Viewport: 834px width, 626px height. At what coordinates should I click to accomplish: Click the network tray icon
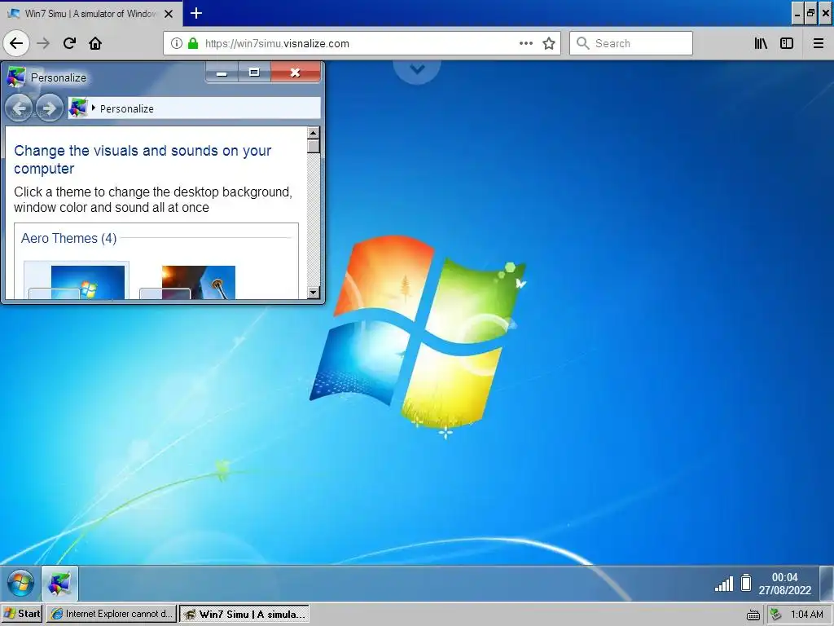776,615
